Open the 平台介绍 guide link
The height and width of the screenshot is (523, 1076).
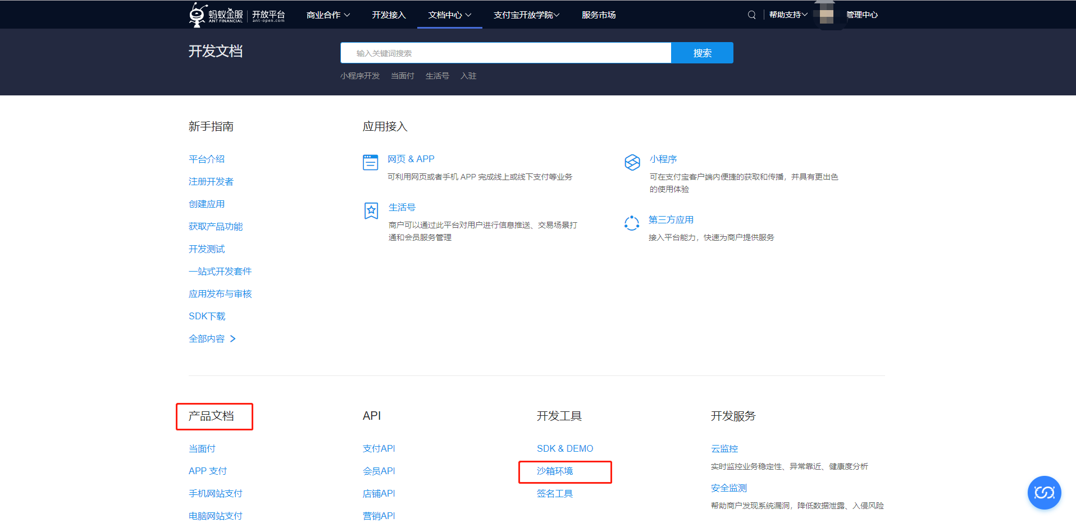coord(207,159)
